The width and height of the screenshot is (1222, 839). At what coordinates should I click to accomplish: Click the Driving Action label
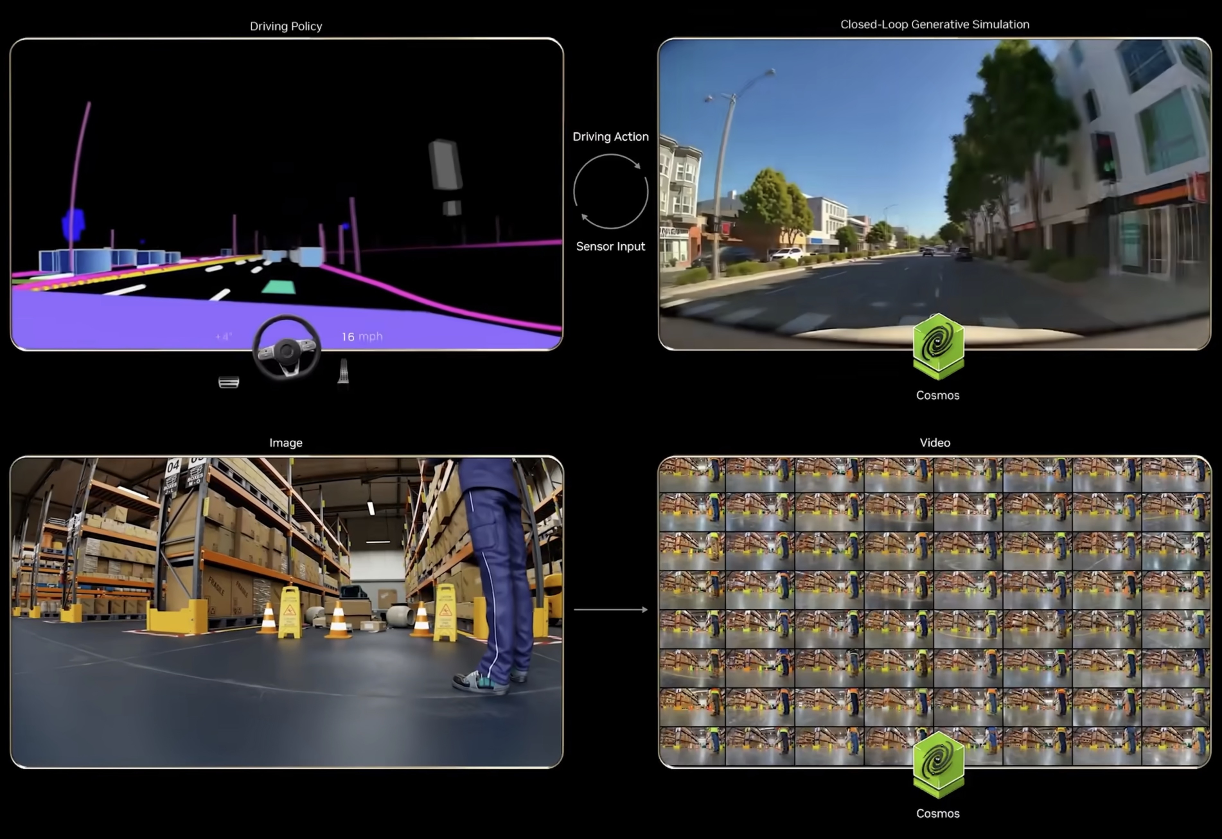coord(610,137)
